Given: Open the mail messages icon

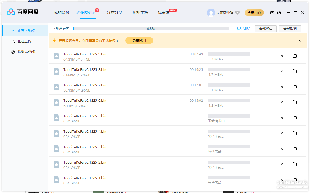Looking at the screenshot, I should pos(272,13).
